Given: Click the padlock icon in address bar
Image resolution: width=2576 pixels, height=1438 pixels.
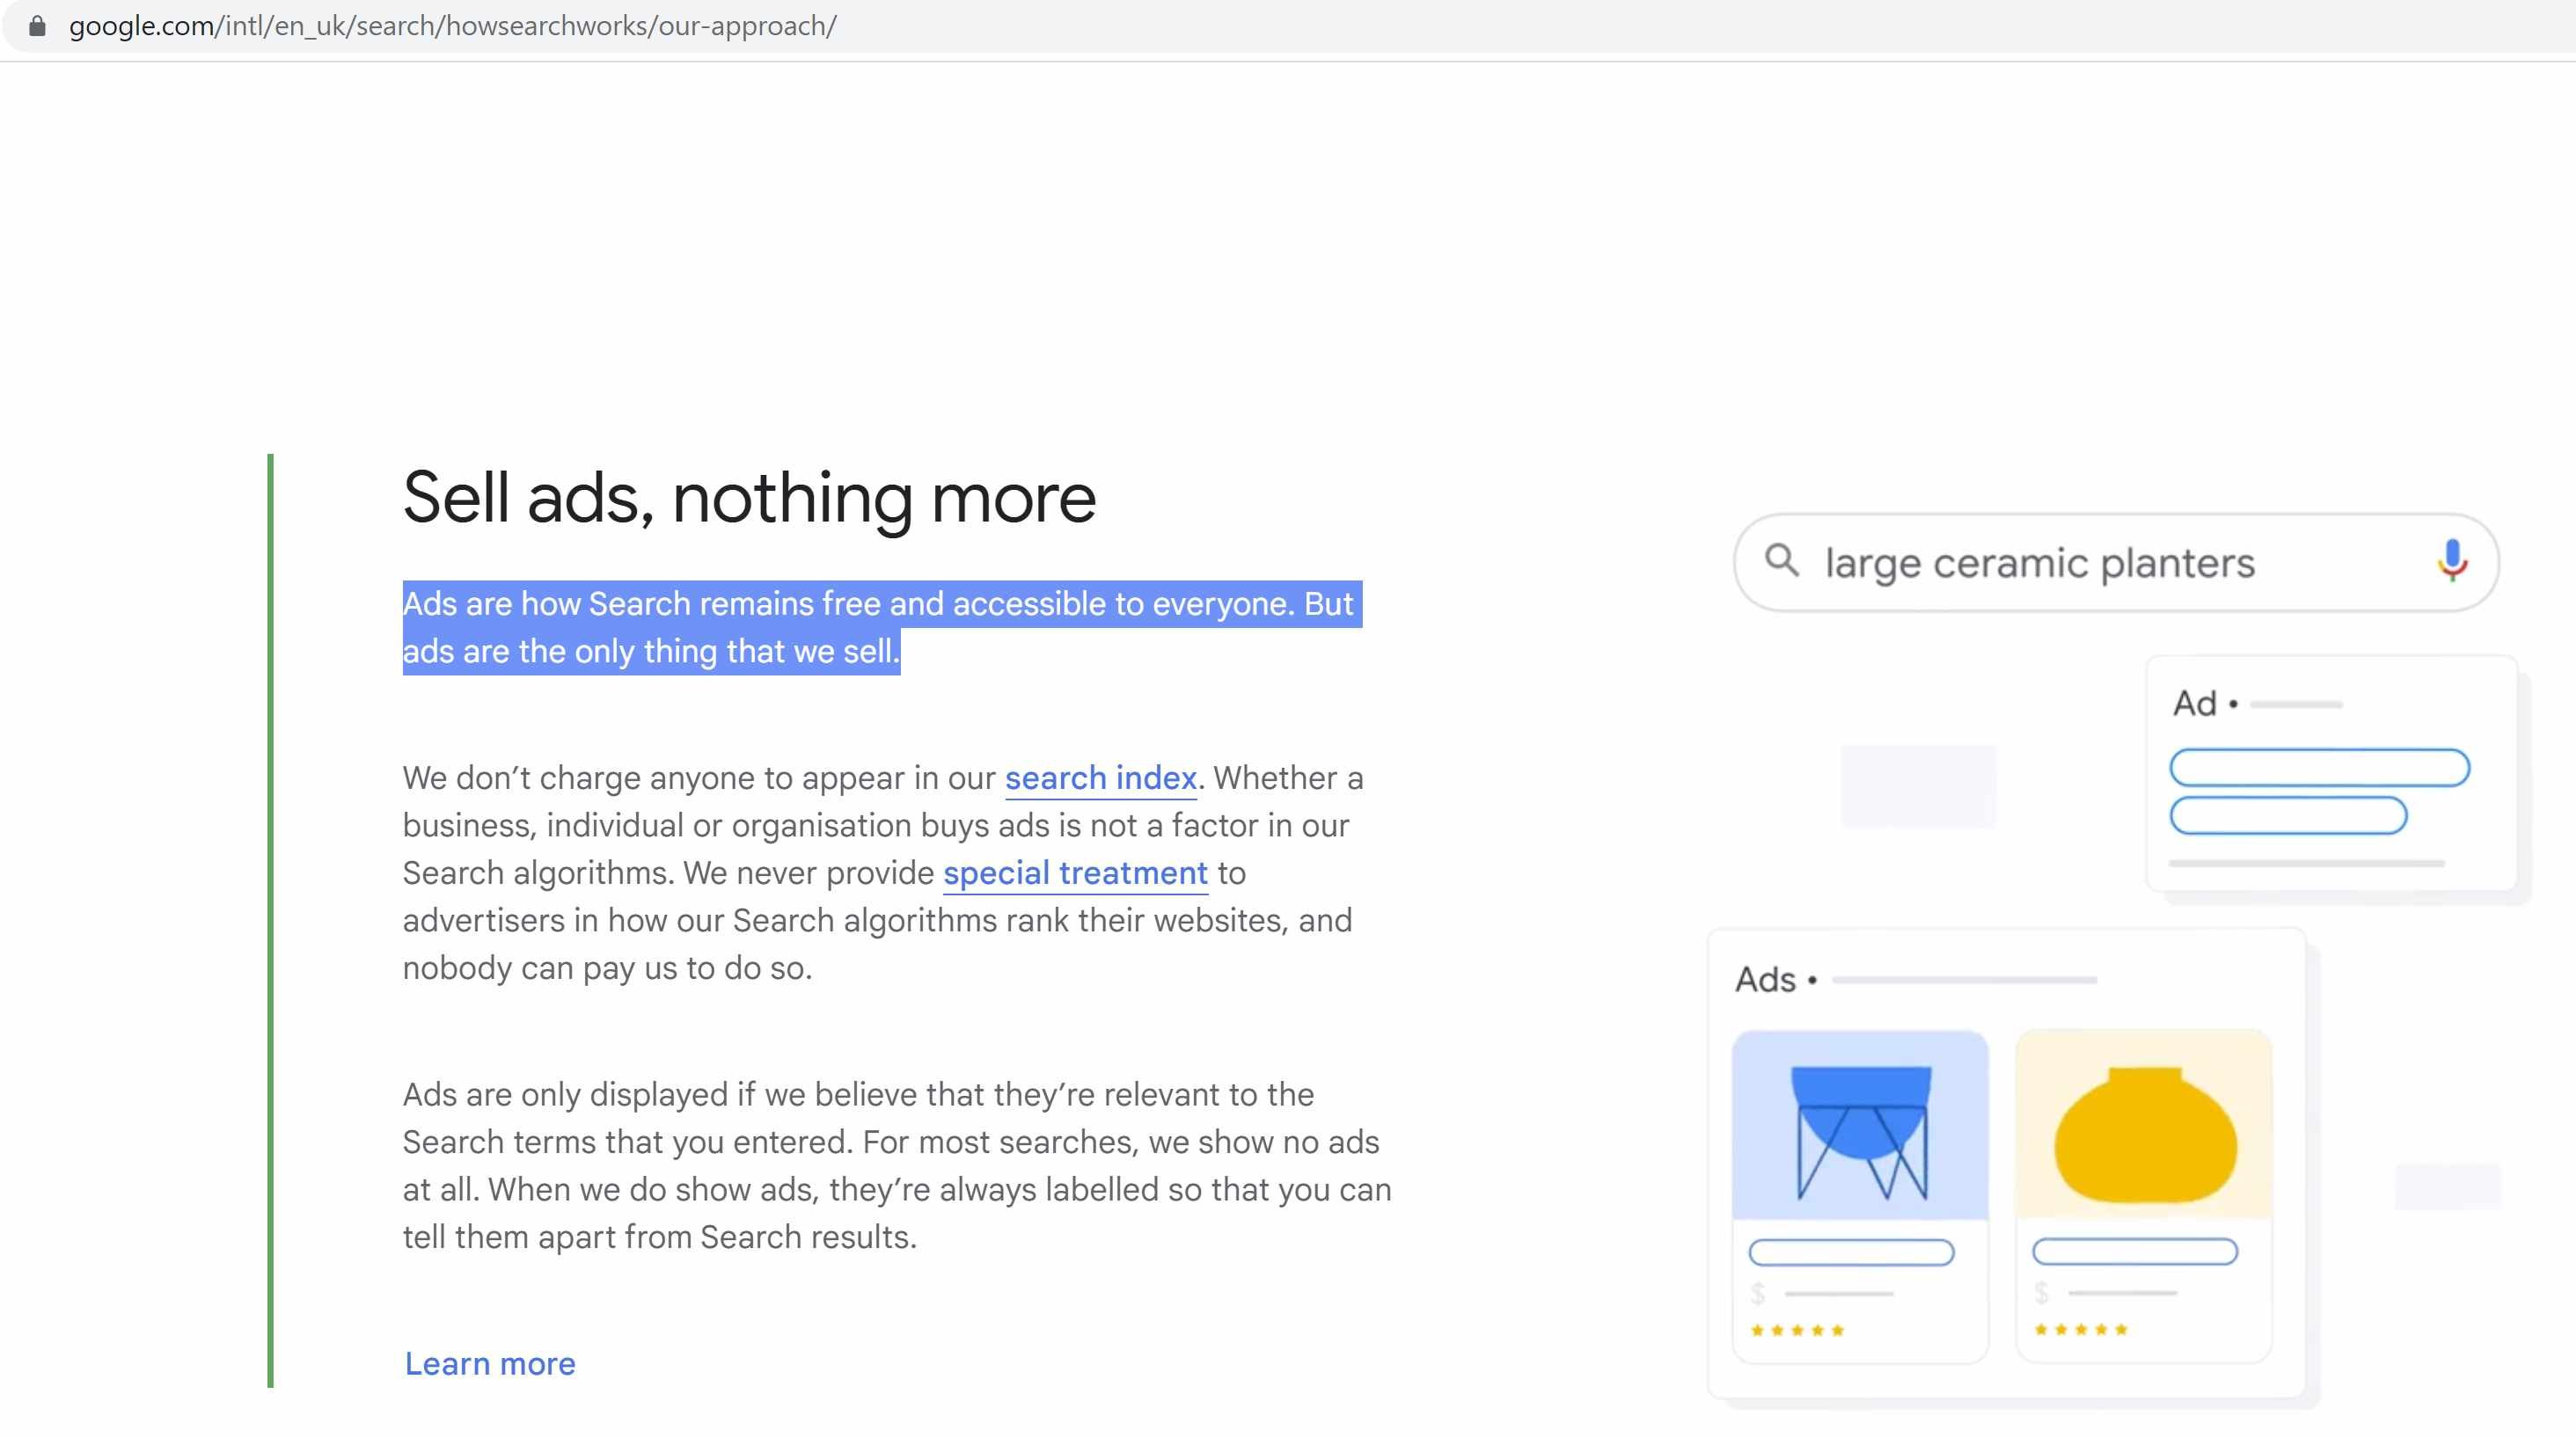Looking at the screenshot, I should (x=37, y=25).
